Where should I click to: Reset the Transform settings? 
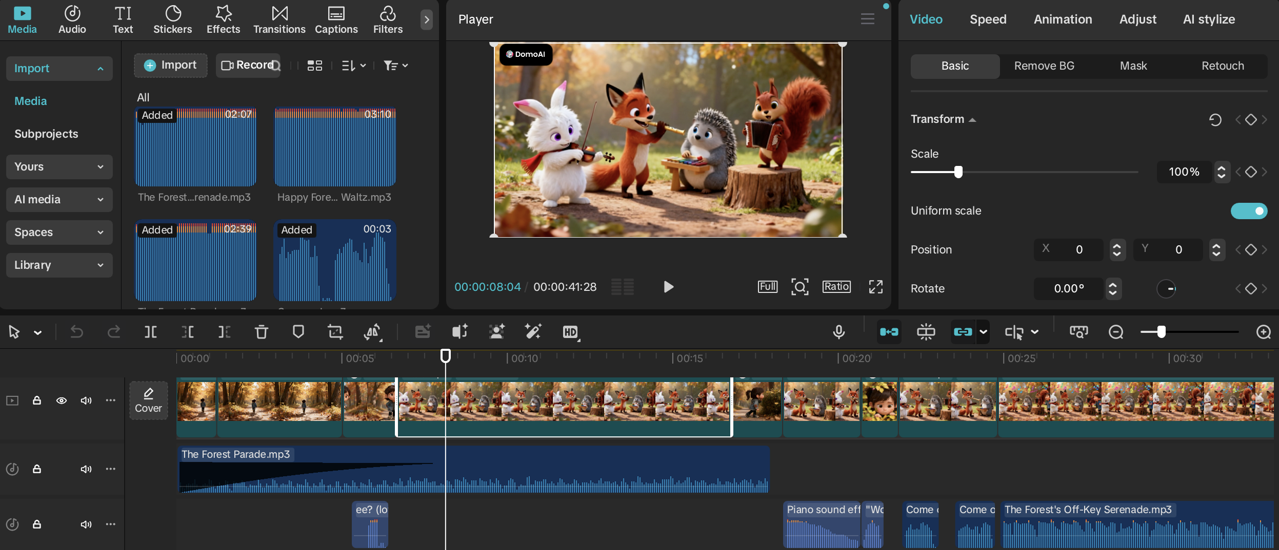(x=1215, y=120)
